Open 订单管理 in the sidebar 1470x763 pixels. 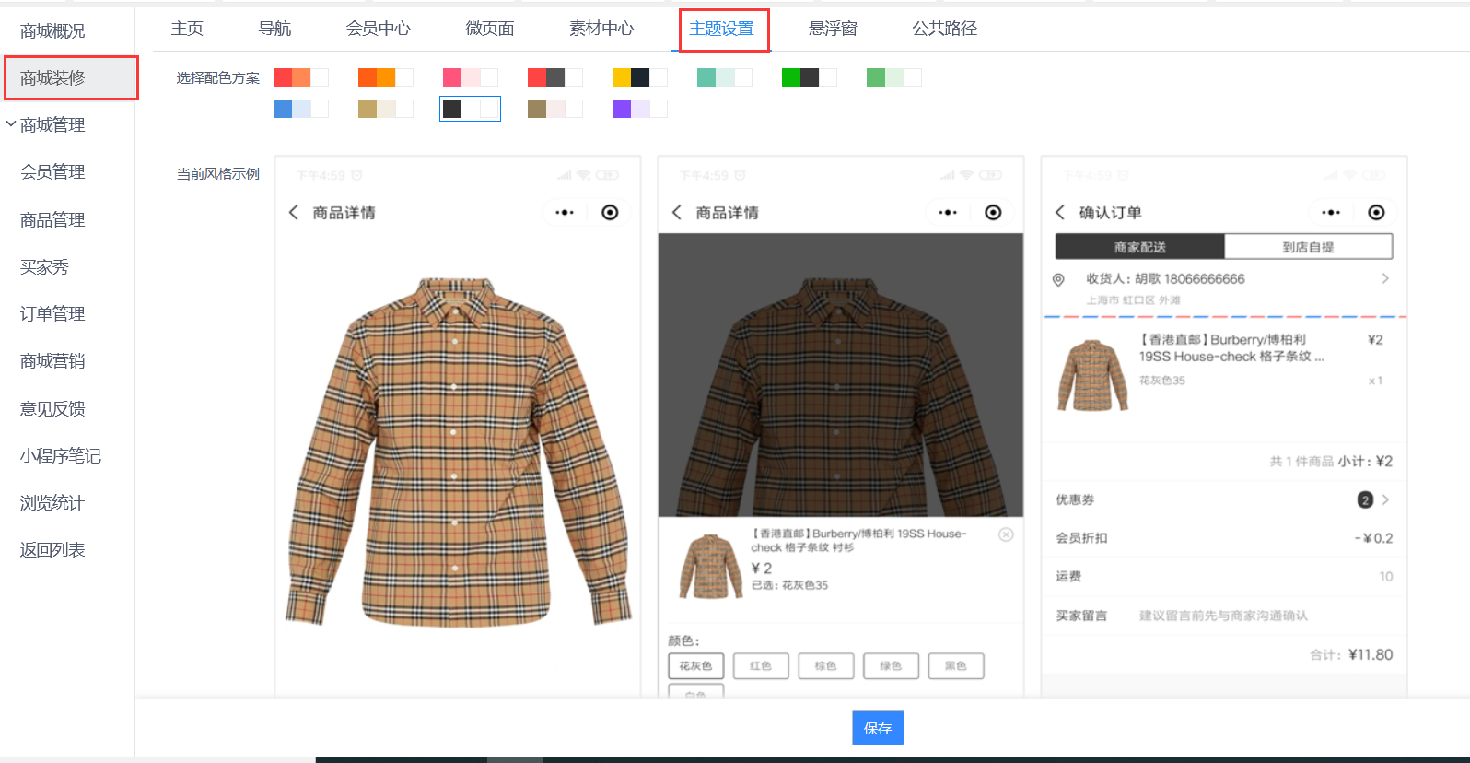click(52, 313)
